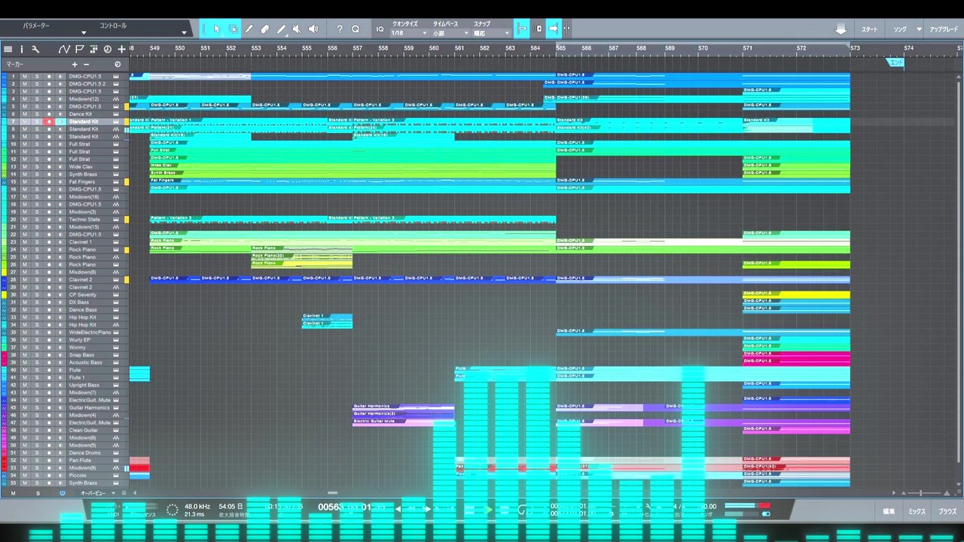Select the Acoustic Bass track name
Screen dimensions: 964x542
[86, 362]
